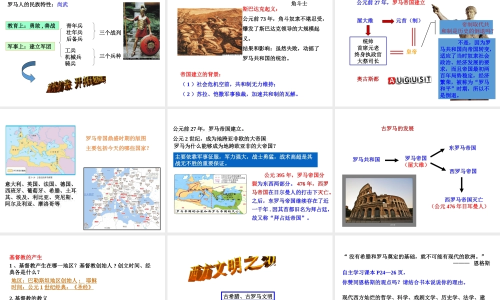The width and height of the screenshot is (500, 300).
Task: Click the '罗马共和国' node
Action: (366, 159)
